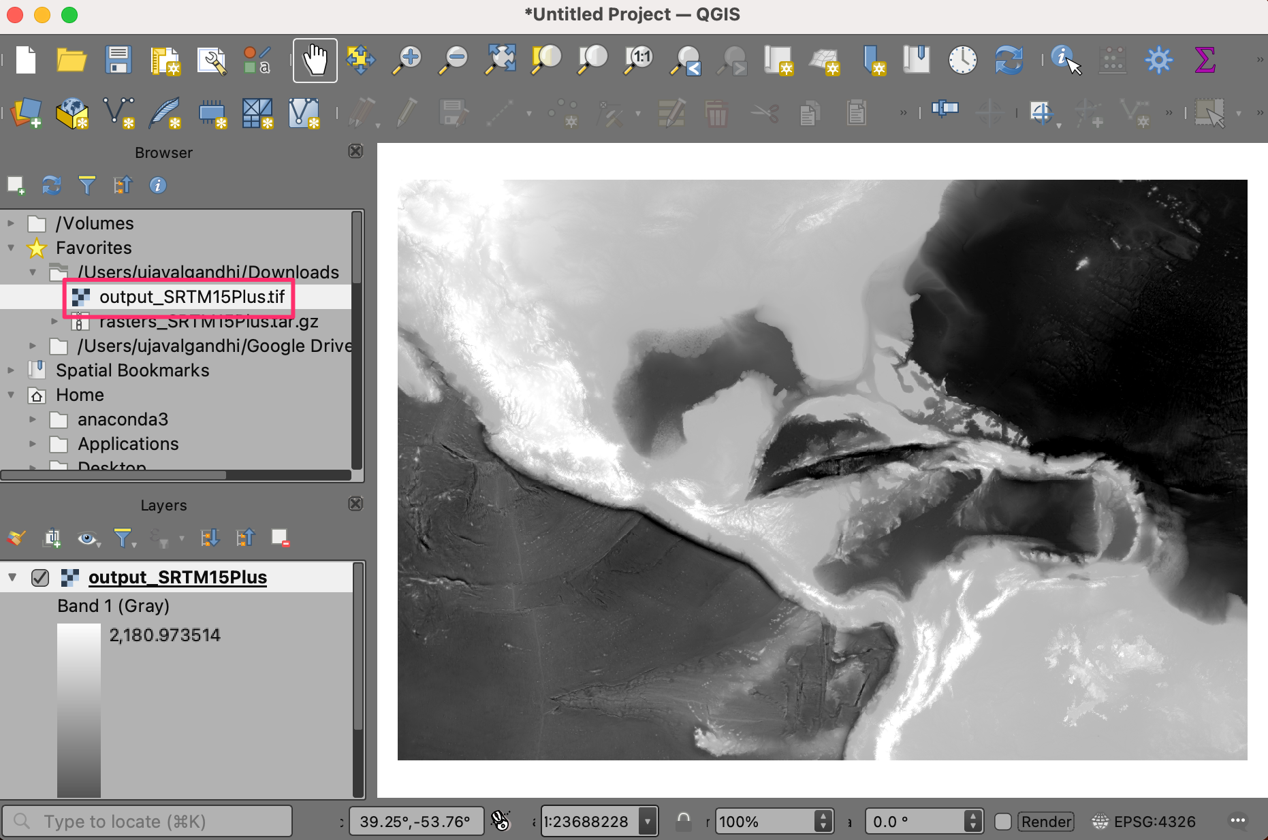1268x840 pixels.
Task: Toggle the Render checkbox in status bar
Action: 1003,822
